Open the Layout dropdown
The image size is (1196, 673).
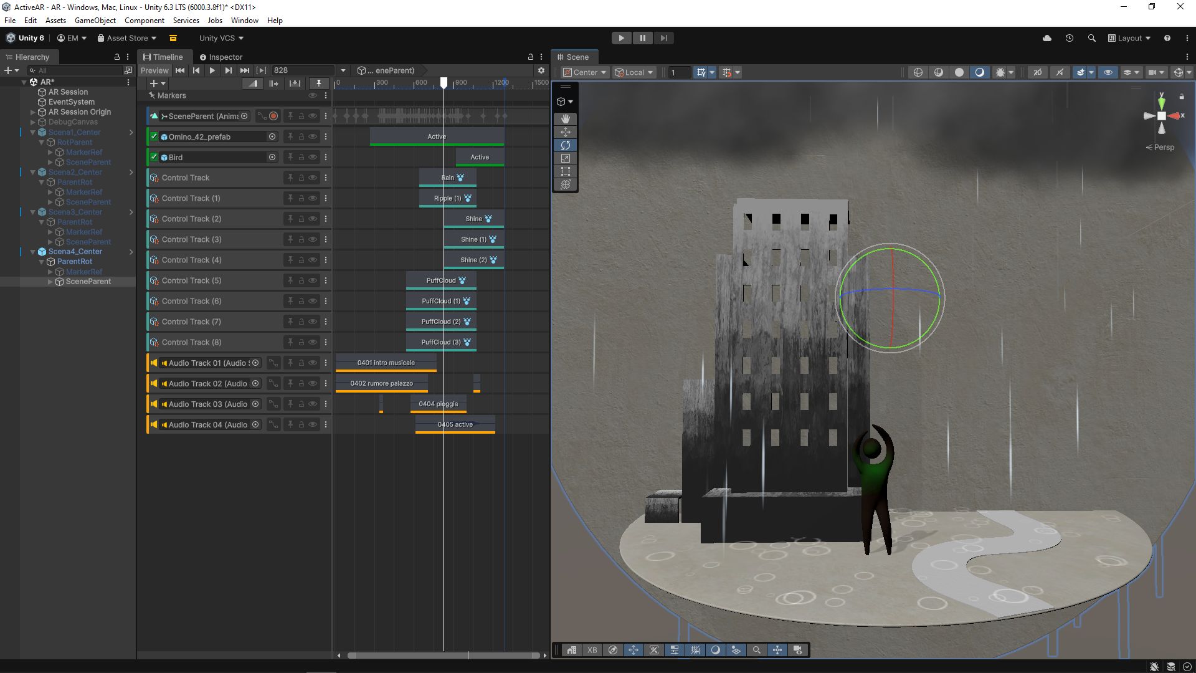tap(1129, 38)
